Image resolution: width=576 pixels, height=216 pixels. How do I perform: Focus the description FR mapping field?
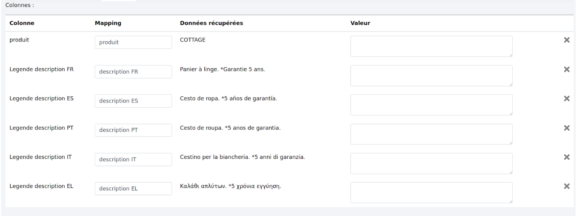click(133, 72)
